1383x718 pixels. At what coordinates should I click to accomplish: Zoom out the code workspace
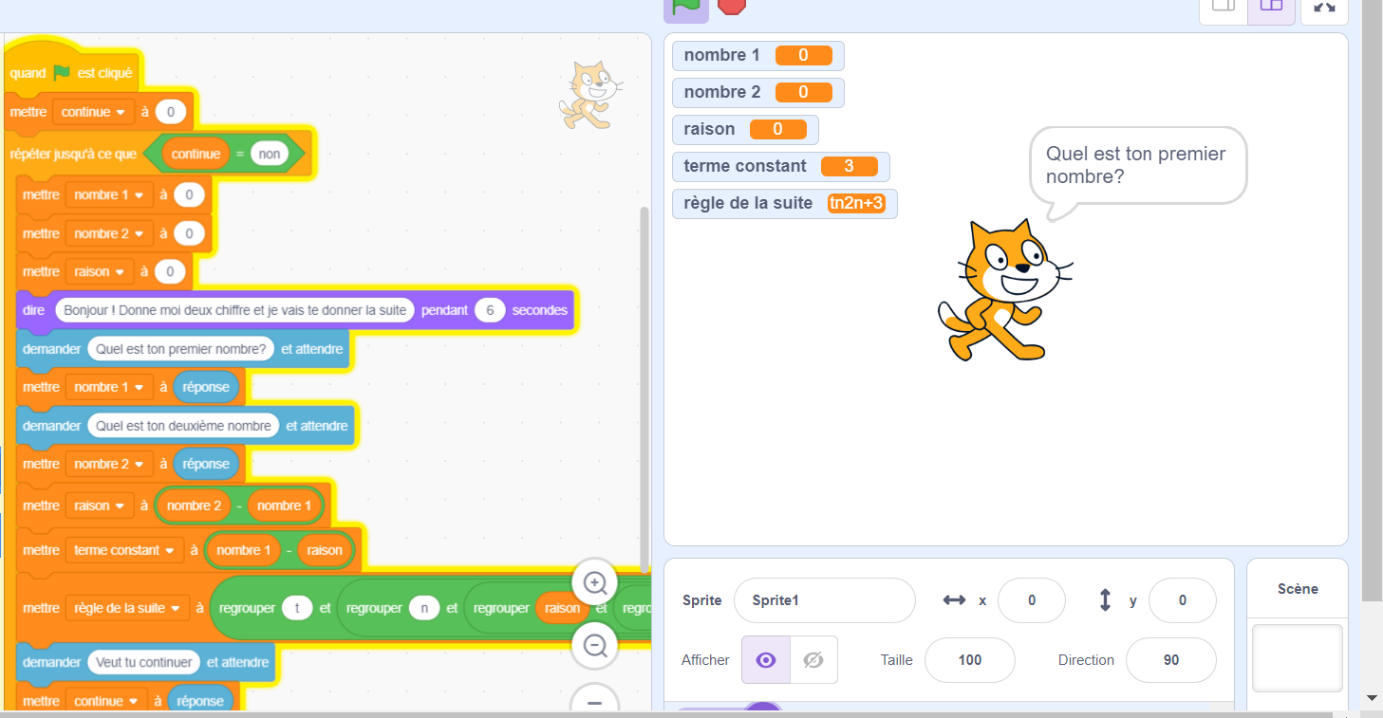click(x=595, y=647)
